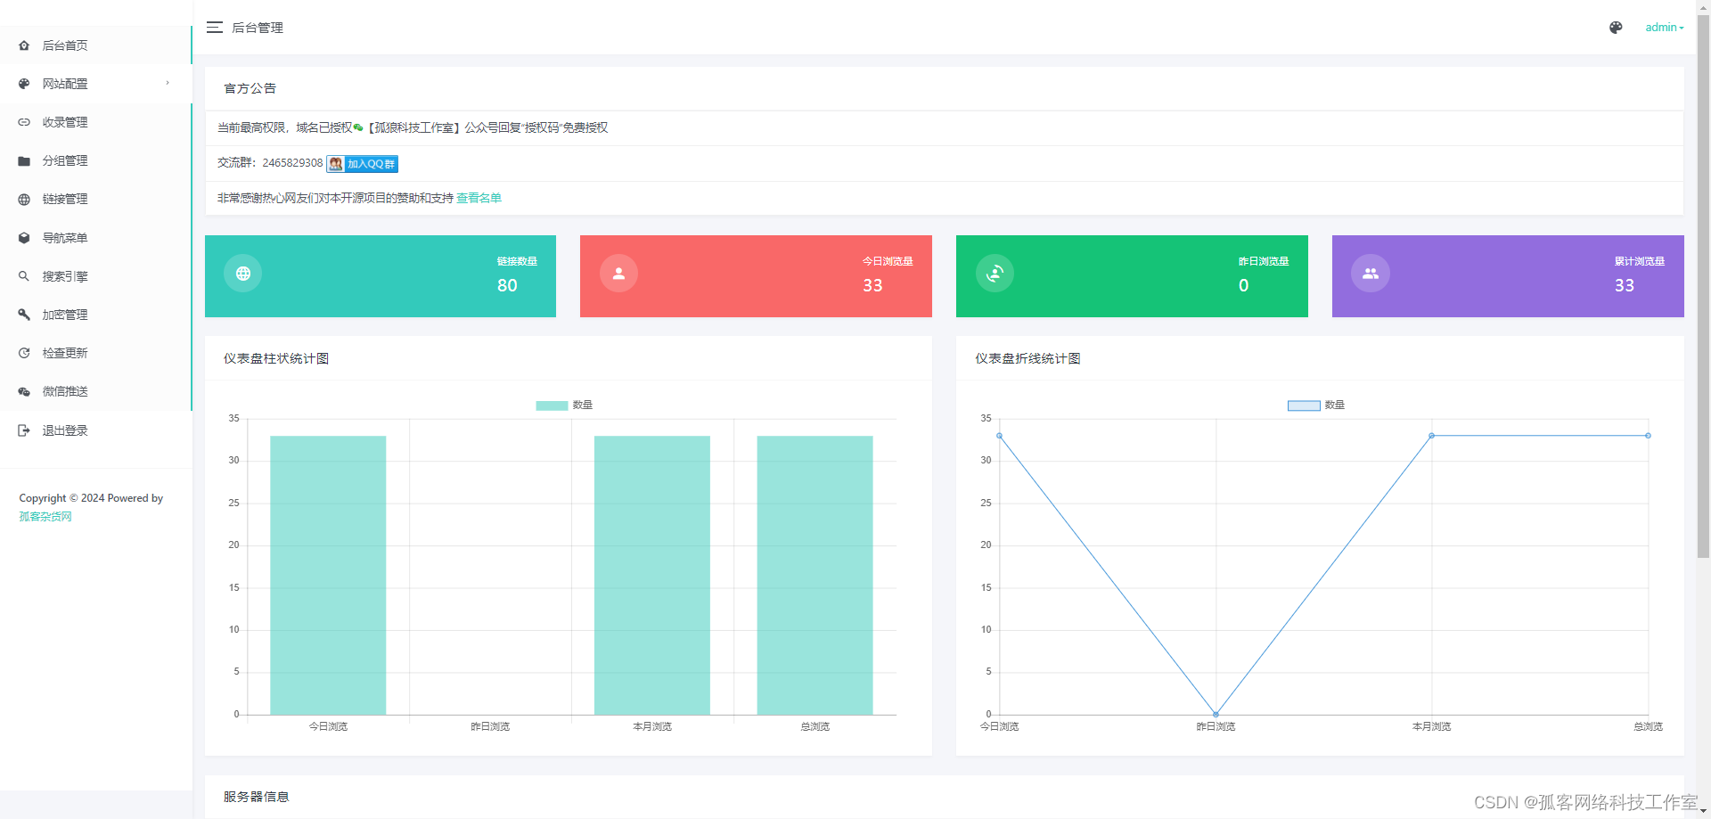Click the 仪表盘折线统计图 heading
1711x819 pixels.
click(x=1027, y=358)
